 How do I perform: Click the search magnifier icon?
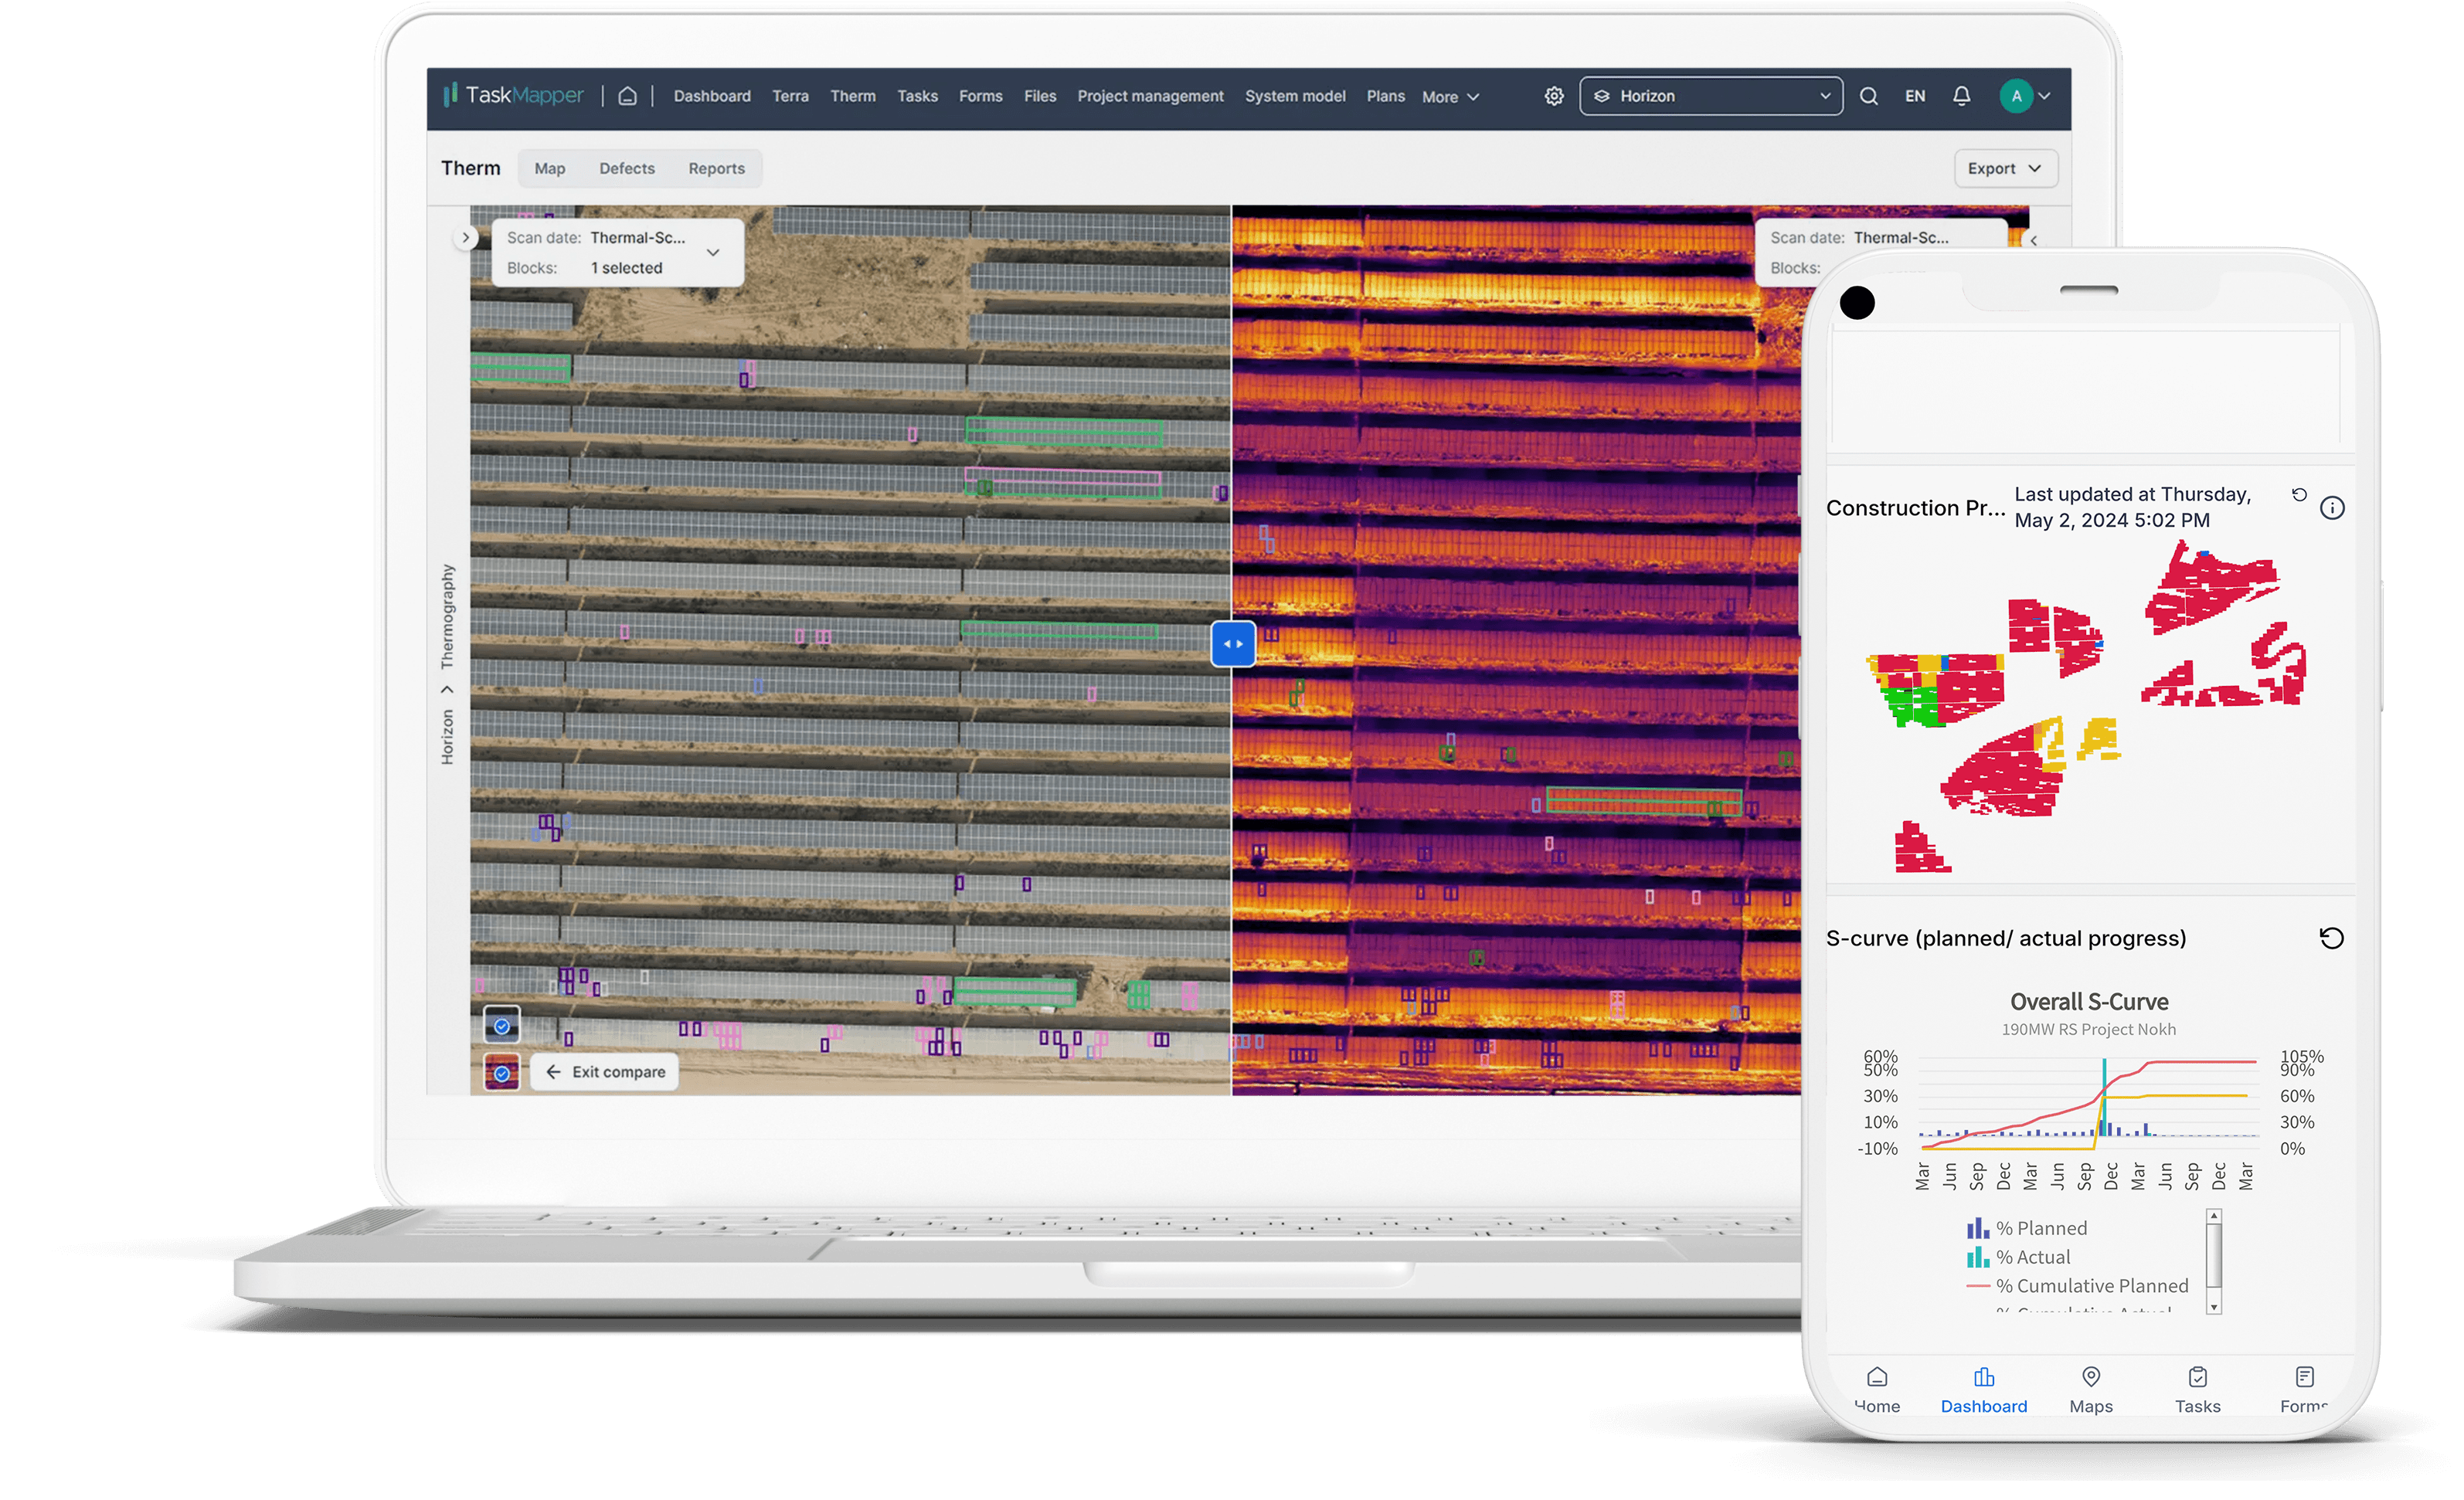pyautogui.click(x=1868, y=96)
